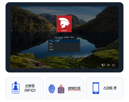Choose PIN authentication method

point(64,44)
